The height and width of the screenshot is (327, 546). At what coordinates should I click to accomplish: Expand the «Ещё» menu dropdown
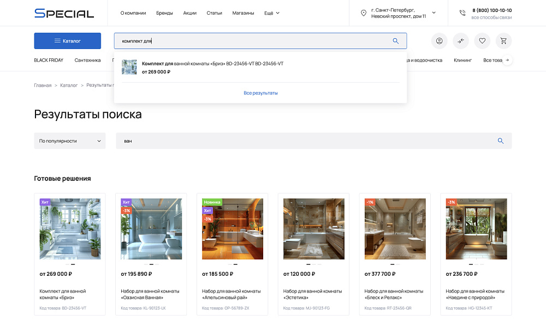pos(271,13)
